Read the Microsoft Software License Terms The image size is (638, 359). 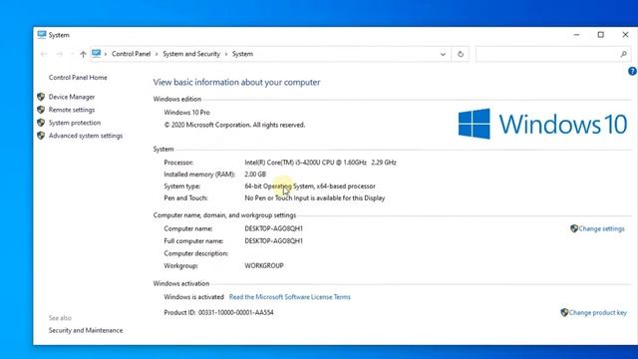pyautogui.click(x=290, y=297)
